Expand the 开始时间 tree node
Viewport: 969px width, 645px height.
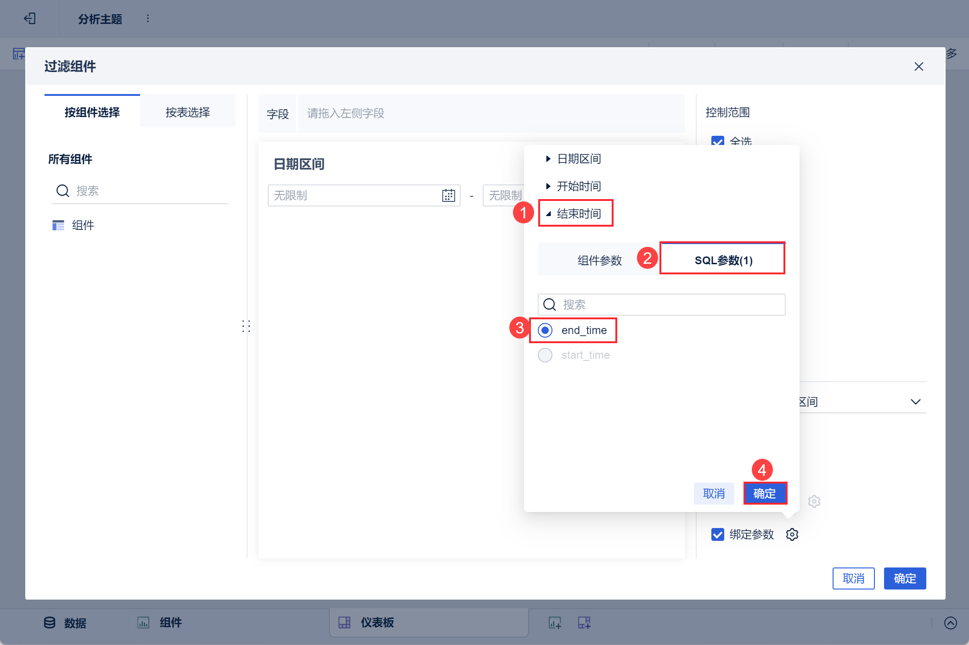(x=548, y=186)
